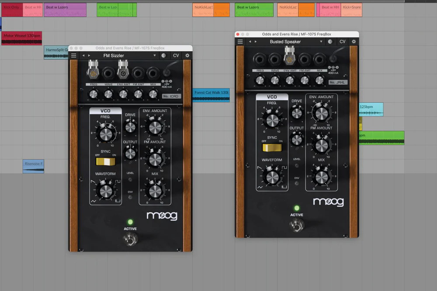Screen dimensions: 437x291
Task: Enable CV mode in the Busted Speaker window
Action: [343, 41]
